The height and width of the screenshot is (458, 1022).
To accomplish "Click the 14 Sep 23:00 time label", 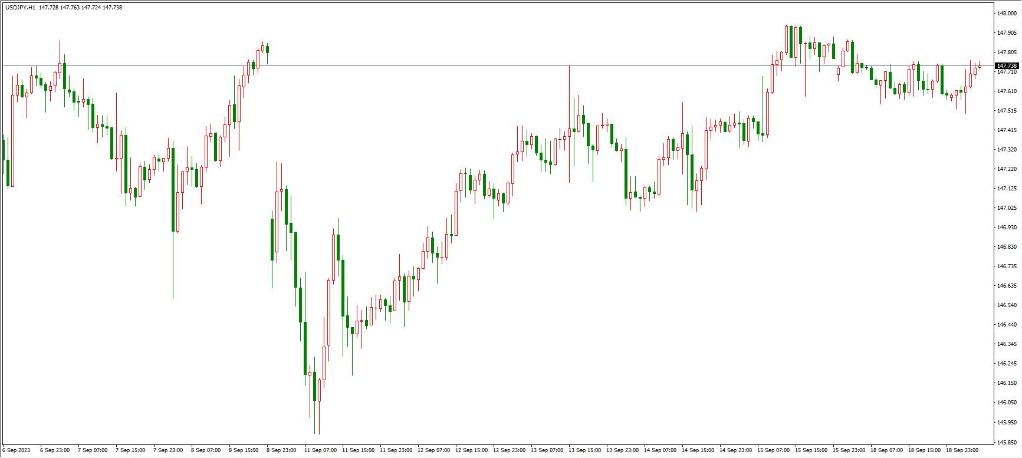I will coord(735,450).
